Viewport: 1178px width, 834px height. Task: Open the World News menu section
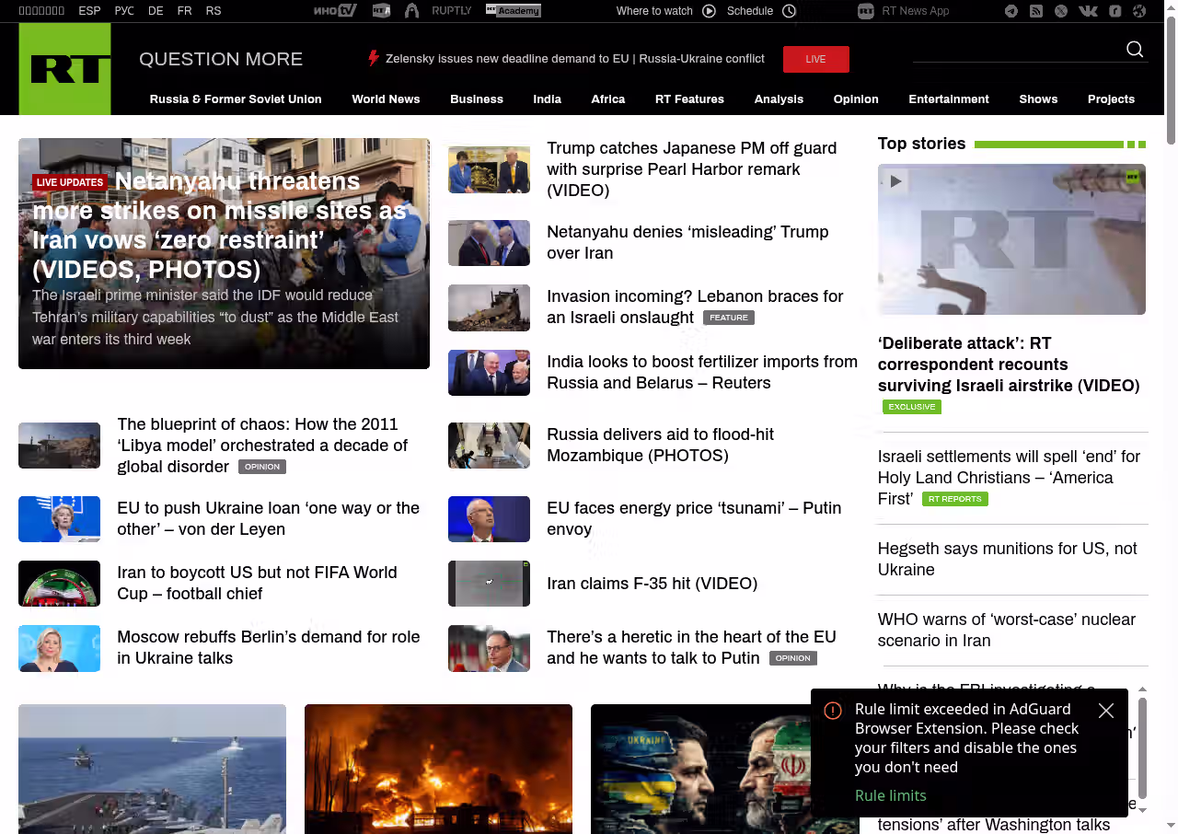coord(386,99)
